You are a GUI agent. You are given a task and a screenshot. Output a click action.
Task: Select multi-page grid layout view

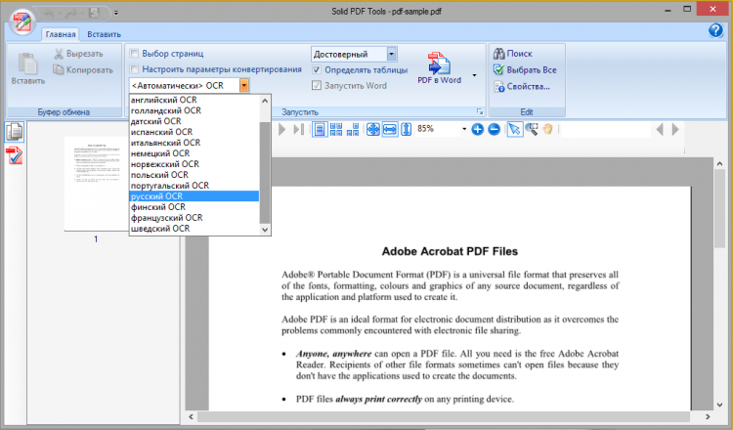336,129
